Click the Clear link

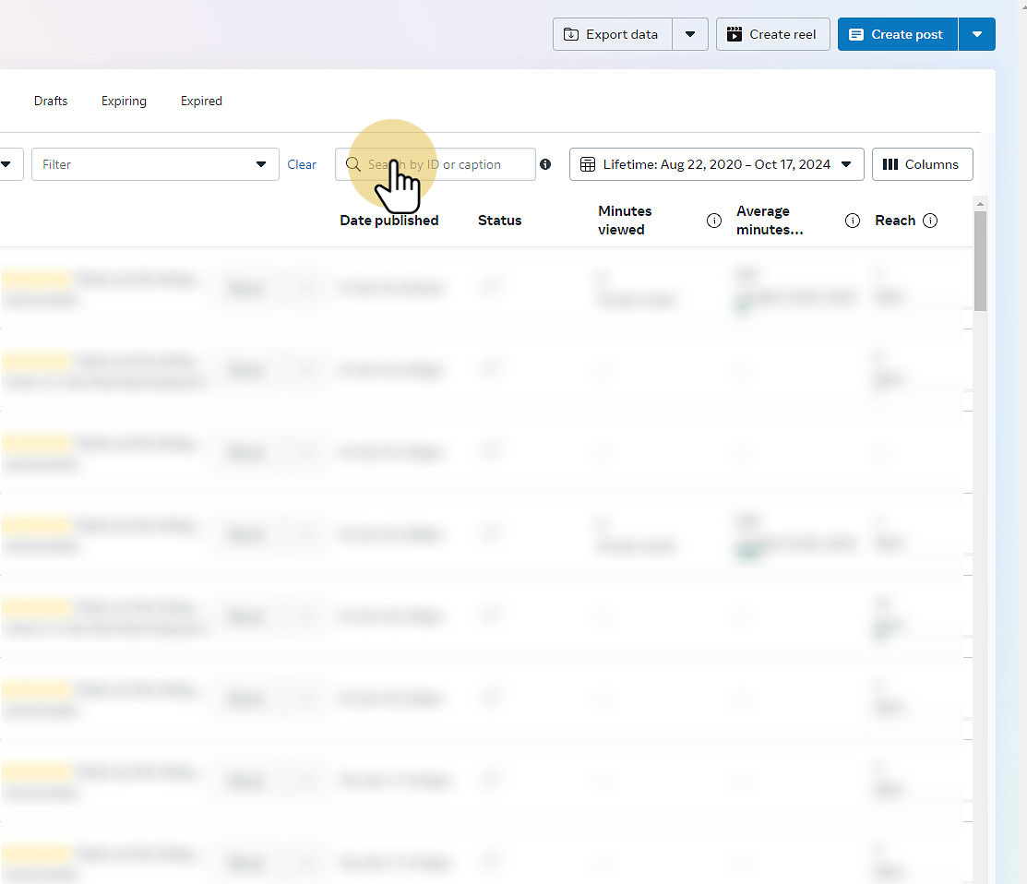(x=302, y=164)
